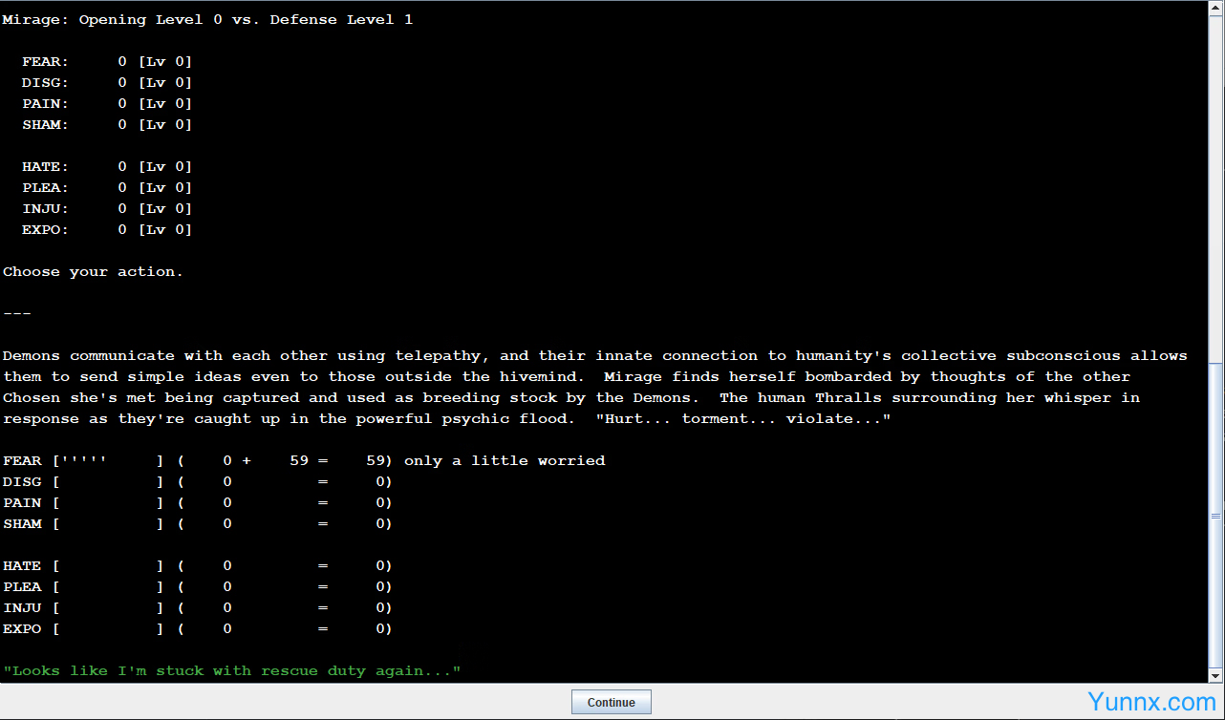Click the vertical scrollbar thumb
Image resolution: width=1225 pixels, height=720 pixels.
tap(1216, 516)
